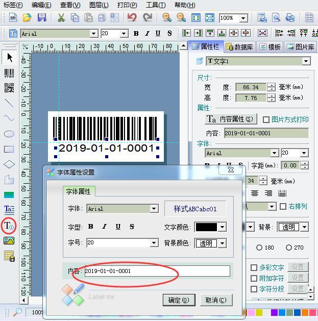Open the toolbar Arial font dropdown
The image size is (318, 321).
click(93, 33)
